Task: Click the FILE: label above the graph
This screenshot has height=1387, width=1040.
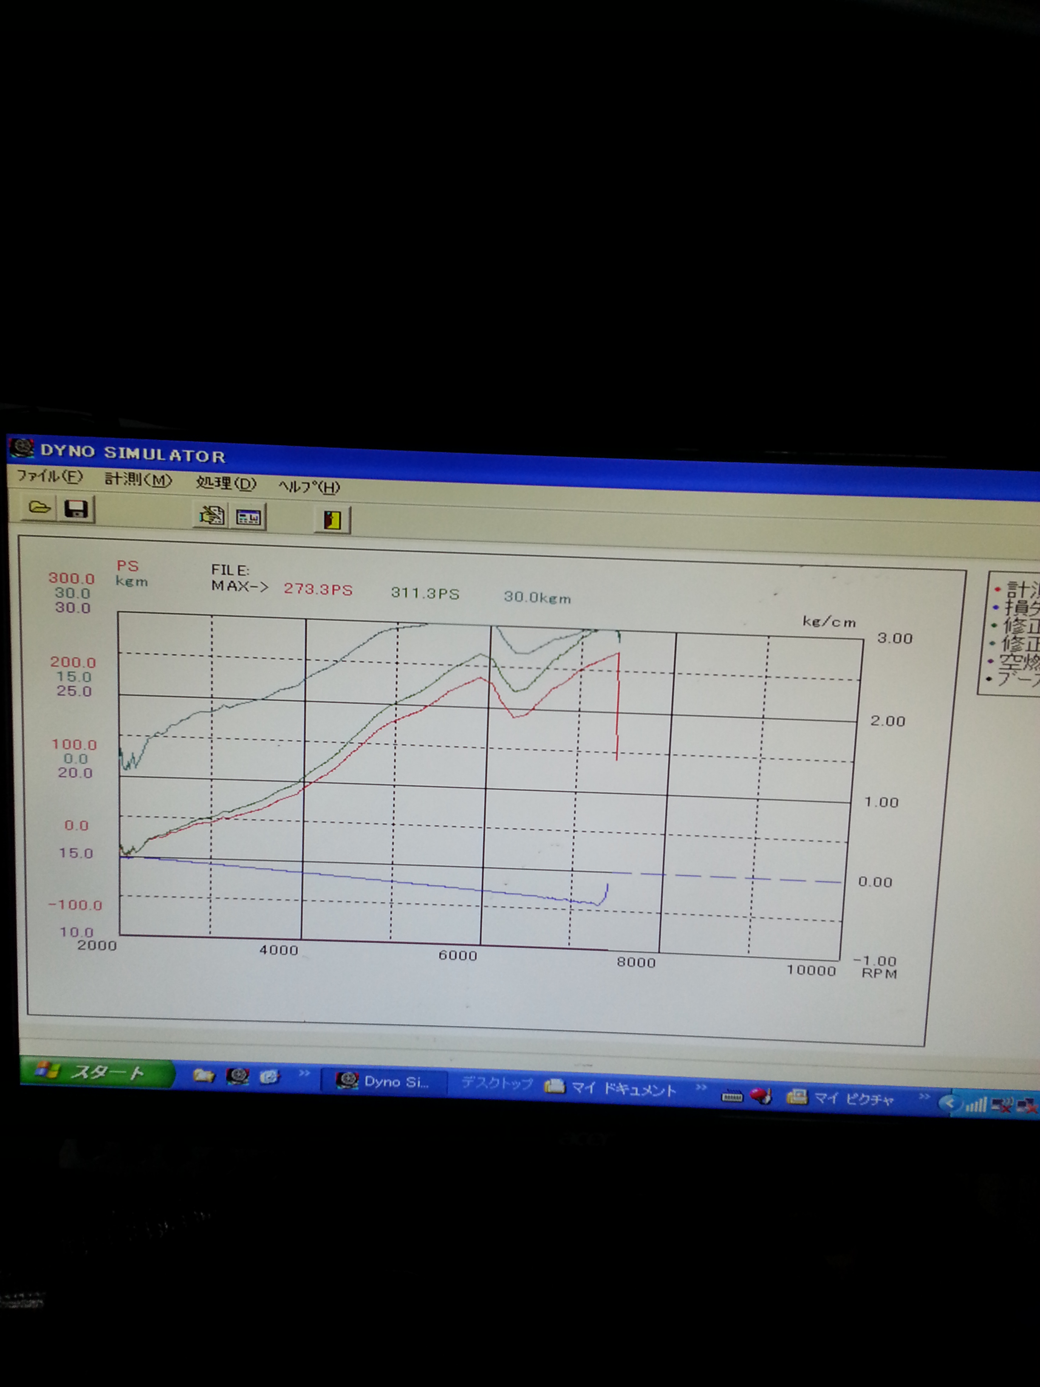Action: 230,570
